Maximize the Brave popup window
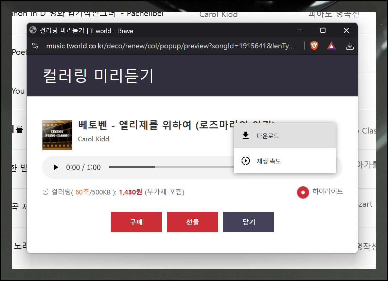The height and width of the screenshot is (281, 388). pos(323,30)
